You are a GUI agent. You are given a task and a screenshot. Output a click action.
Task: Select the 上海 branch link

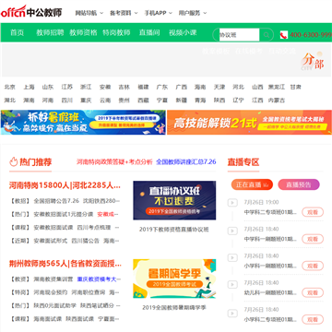point(29,87)
